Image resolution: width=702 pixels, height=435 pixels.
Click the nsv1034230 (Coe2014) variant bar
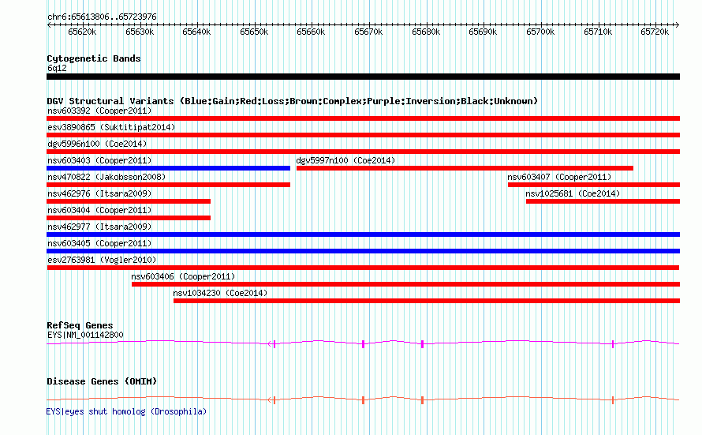pos(427,301)
